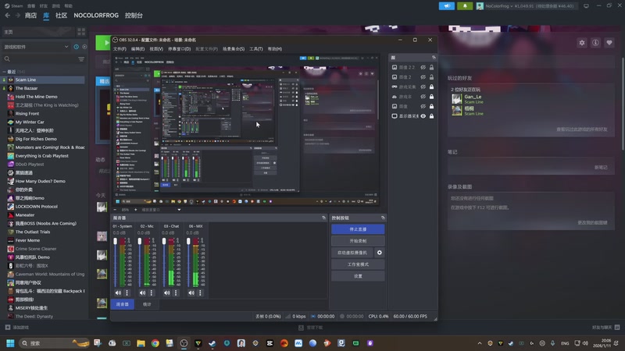The height and width of the screenshot is (351, 625).
Task: Go back with Steam back arrow
Action: click(8, 16)
